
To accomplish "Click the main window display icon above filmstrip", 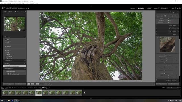I will 3,88.
